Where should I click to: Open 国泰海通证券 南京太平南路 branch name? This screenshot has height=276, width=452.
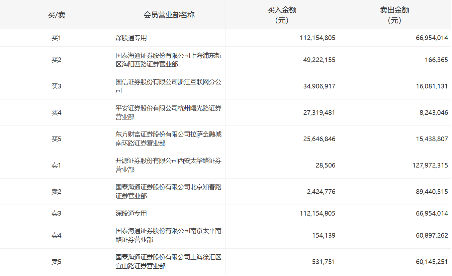point(168,236)
